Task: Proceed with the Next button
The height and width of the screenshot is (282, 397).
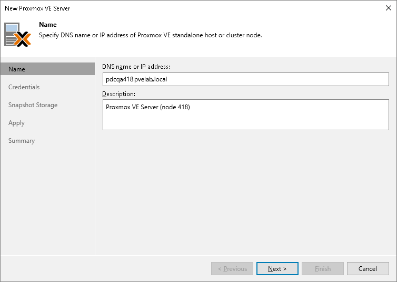Action: [x=277, y=269]
